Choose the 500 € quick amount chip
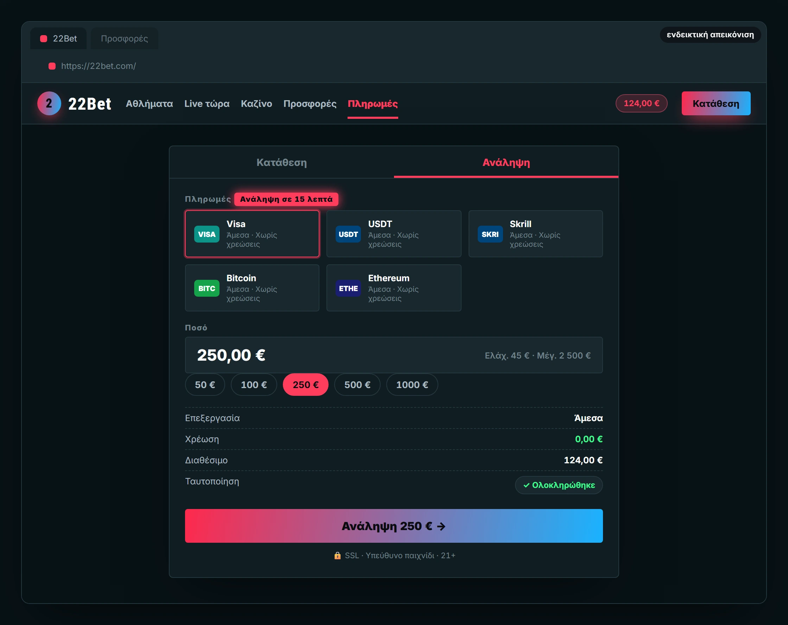Screen dimensions: 788x625 click(357, 385)
